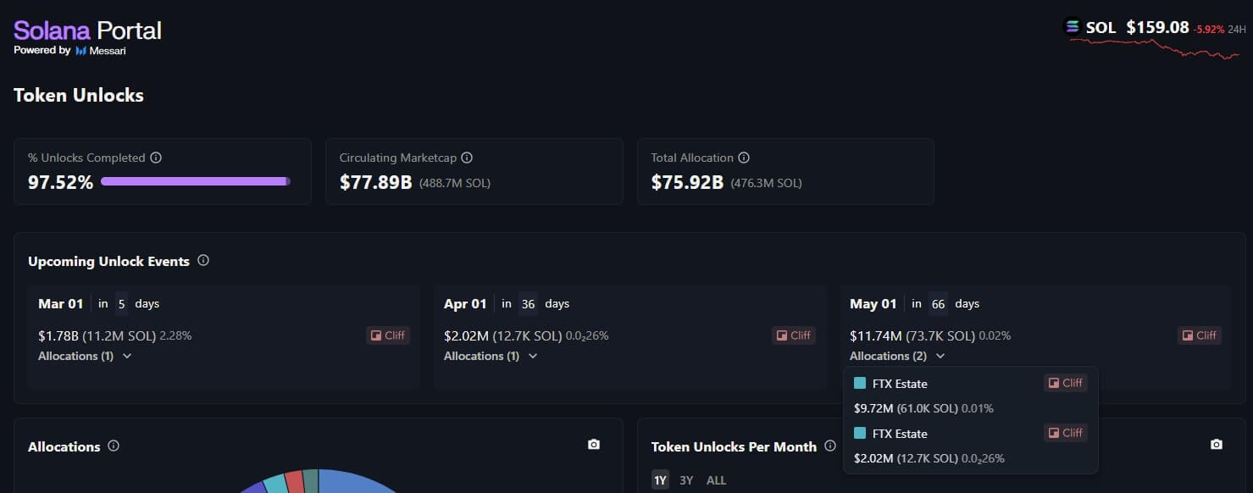Click the SOL token icon in header

coord(1073,27)
